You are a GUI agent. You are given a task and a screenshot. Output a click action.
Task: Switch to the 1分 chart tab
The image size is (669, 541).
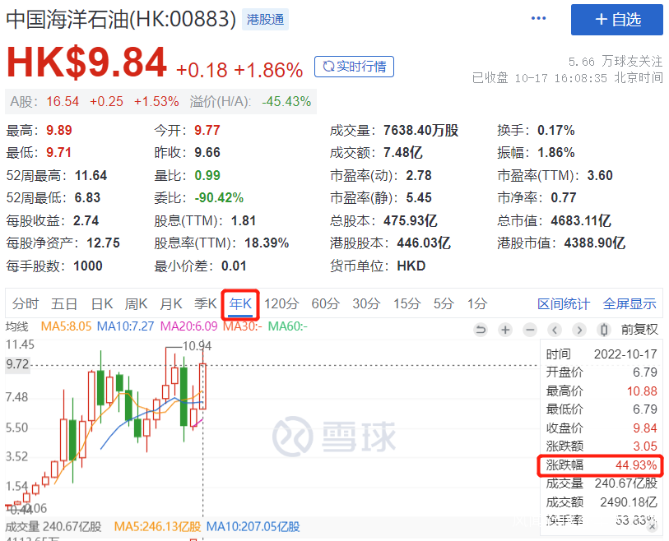point(477,304)
